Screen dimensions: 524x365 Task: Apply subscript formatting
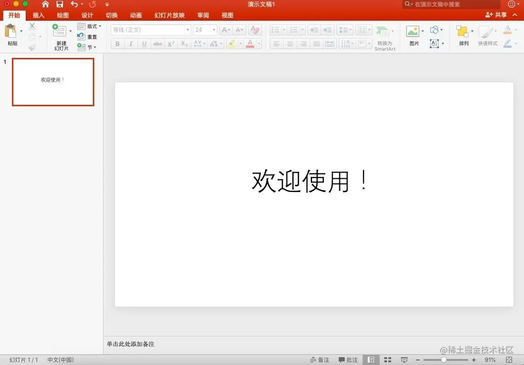click(183, 44)
